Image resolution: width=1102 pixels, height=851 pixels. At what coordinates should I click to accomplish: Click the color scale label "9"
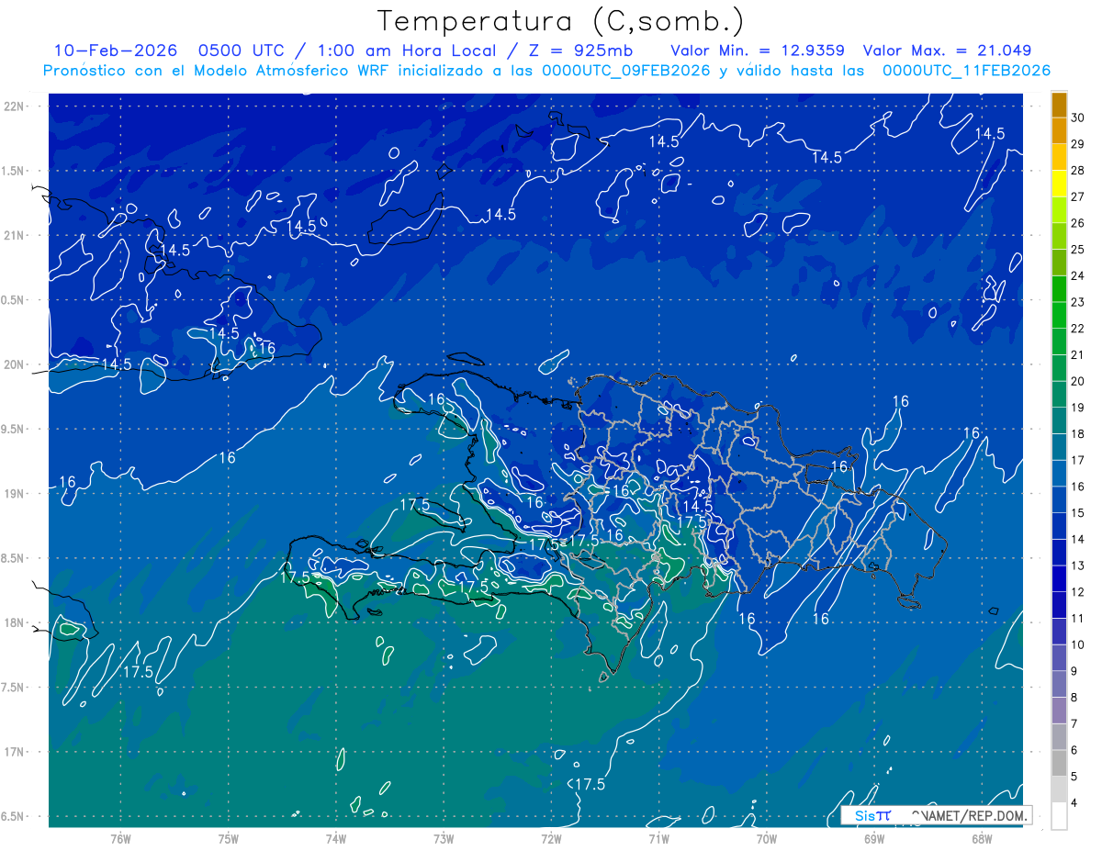point(1076,671)
